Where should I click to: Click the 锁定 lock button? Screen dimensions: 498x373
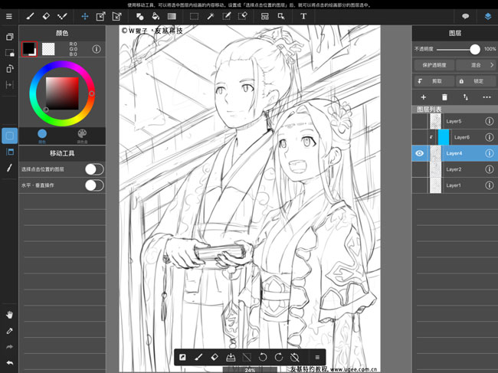(x=476, y=81)
